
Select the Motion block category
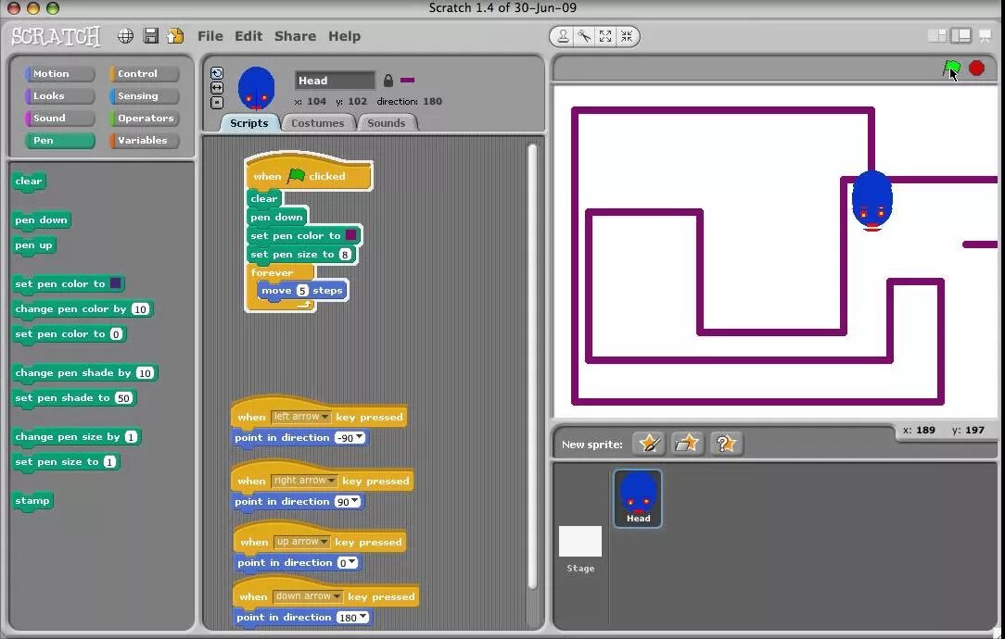[x=59, y=74]
